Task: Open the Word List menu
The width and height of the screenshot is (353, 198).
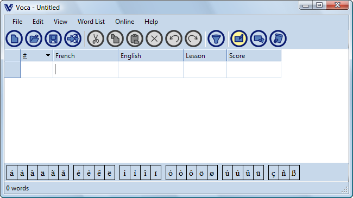Action: coord(91,22)
